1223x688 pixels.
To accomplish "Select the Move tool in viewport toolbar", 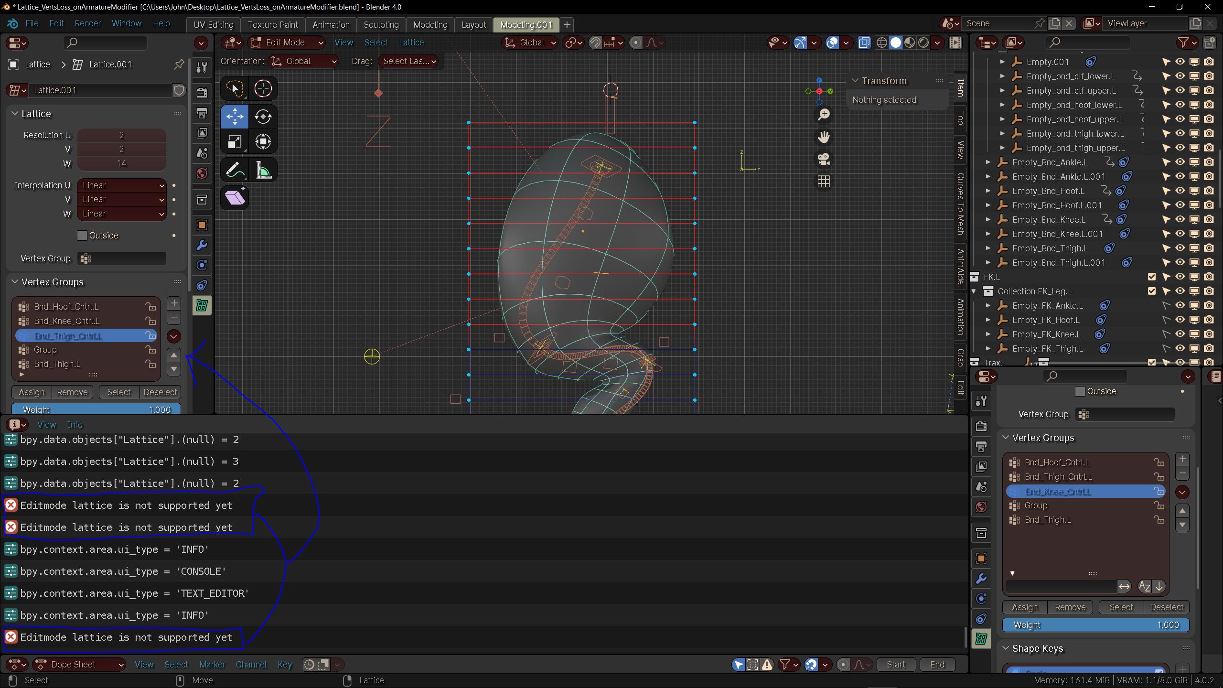I will pyautogui.click(x=235, y=117).
